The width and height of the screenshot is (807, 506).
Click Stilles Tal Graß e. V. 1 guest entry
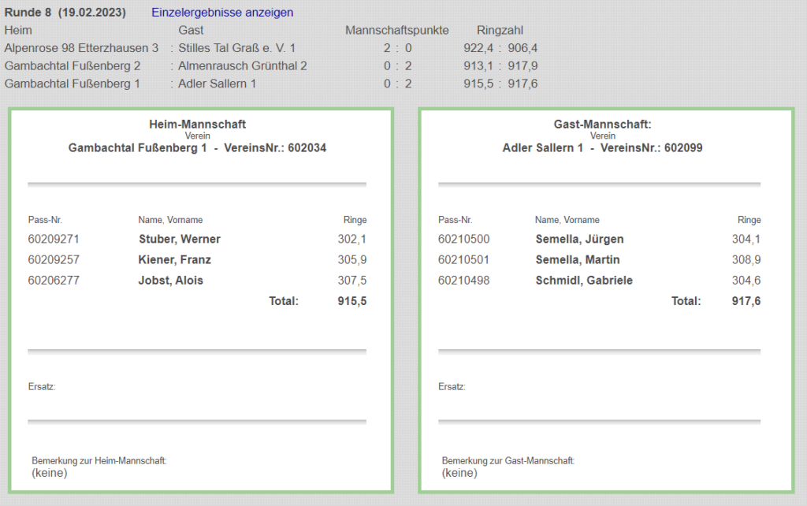pos(236,48)
